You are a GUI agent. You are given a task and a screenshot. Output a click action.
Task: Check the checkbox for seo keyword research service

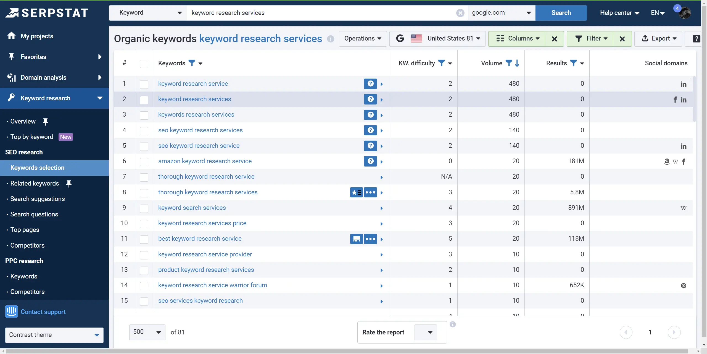pyautogui.click(x=144, y=146)
